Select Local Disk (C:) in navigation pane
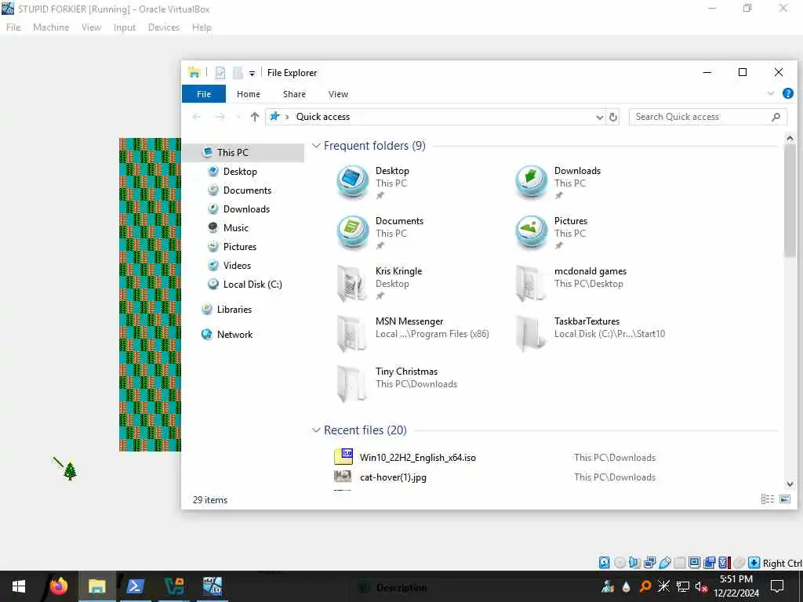The width and height of the screenshot is (803, 602). click(244, 284)
